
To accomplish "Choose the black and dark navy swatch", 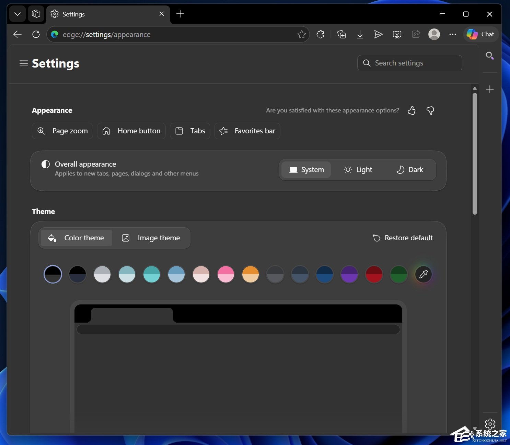I will point(78,274).
